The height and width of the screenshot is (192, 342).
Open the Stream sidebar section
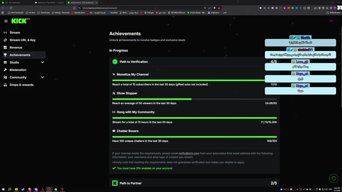[15, 33]
